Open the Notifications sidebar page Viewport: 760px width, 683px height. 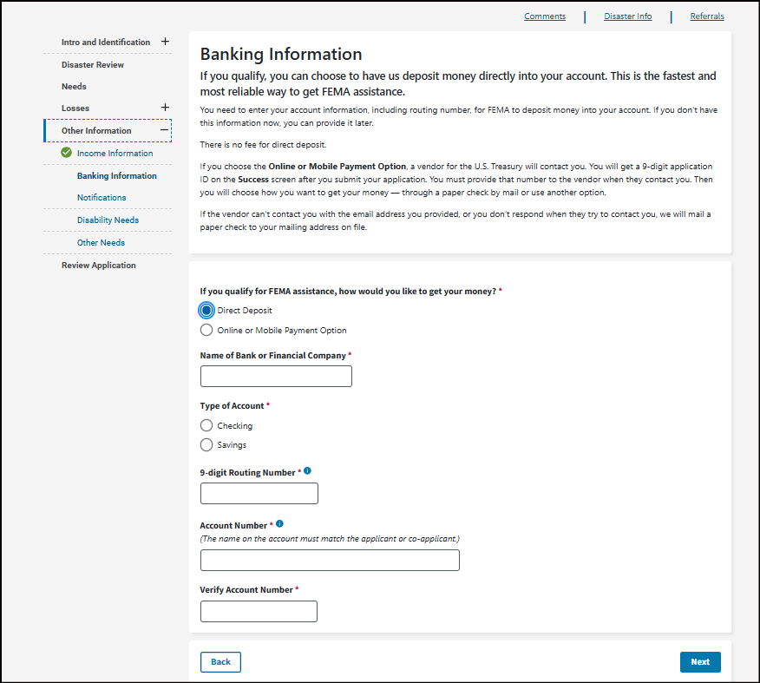pyautogui.click(x=102, y=198)
